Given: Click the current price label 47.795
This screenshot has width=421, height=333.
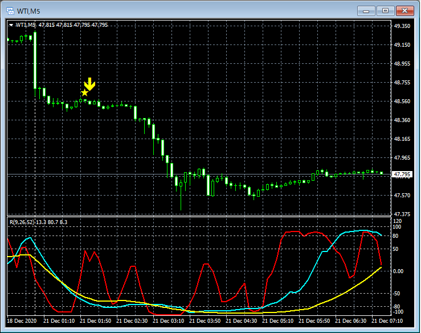Looking at the screenshot, I should click(x=402, y=174).
